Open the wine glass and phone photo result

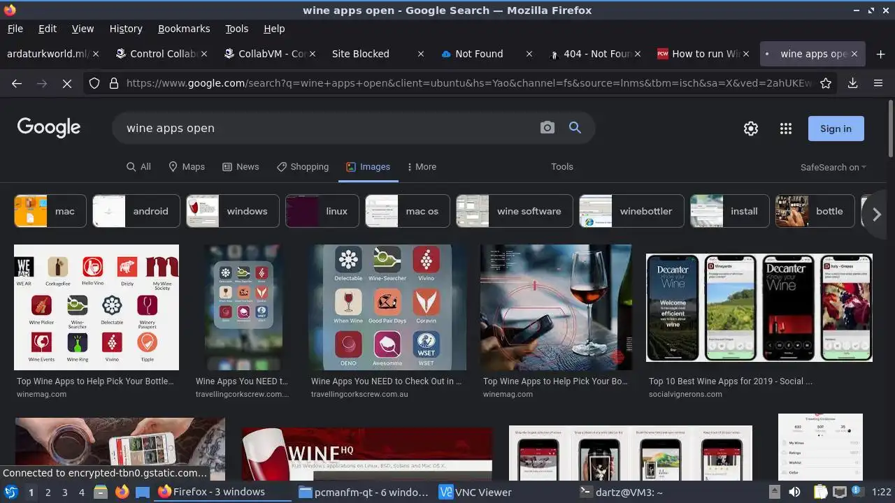(556, 307)
